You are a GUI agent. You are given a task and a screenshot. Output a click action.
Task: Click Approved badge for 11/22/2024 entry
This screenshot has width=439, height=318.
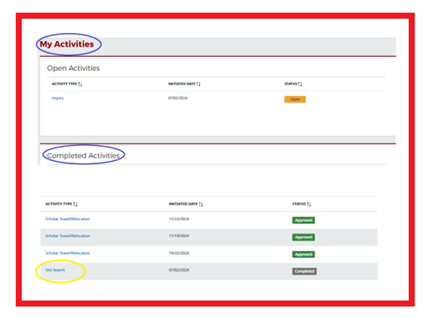[304, 220]
